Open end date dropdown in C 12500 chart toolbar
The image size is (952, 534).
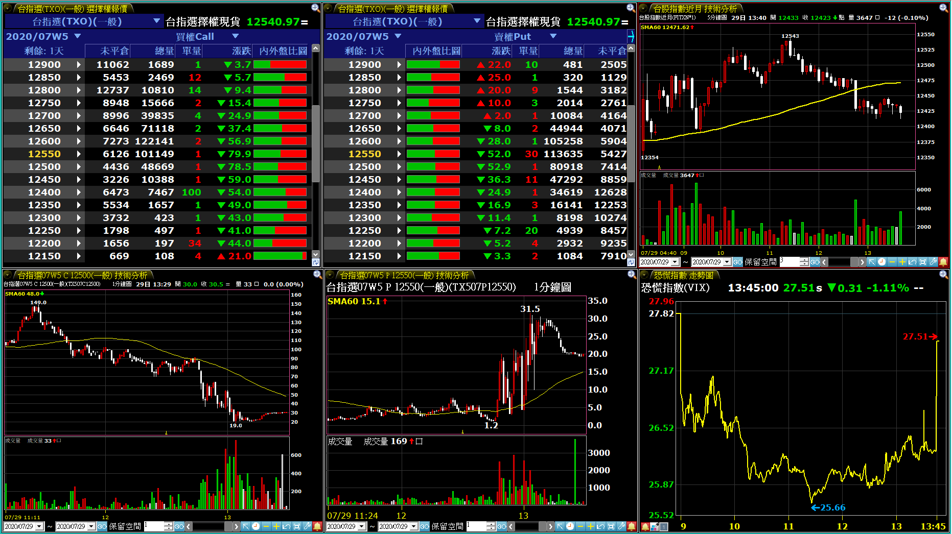pos(91,526)
